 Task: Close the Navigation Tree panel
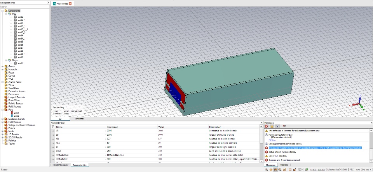coord(48,2)
